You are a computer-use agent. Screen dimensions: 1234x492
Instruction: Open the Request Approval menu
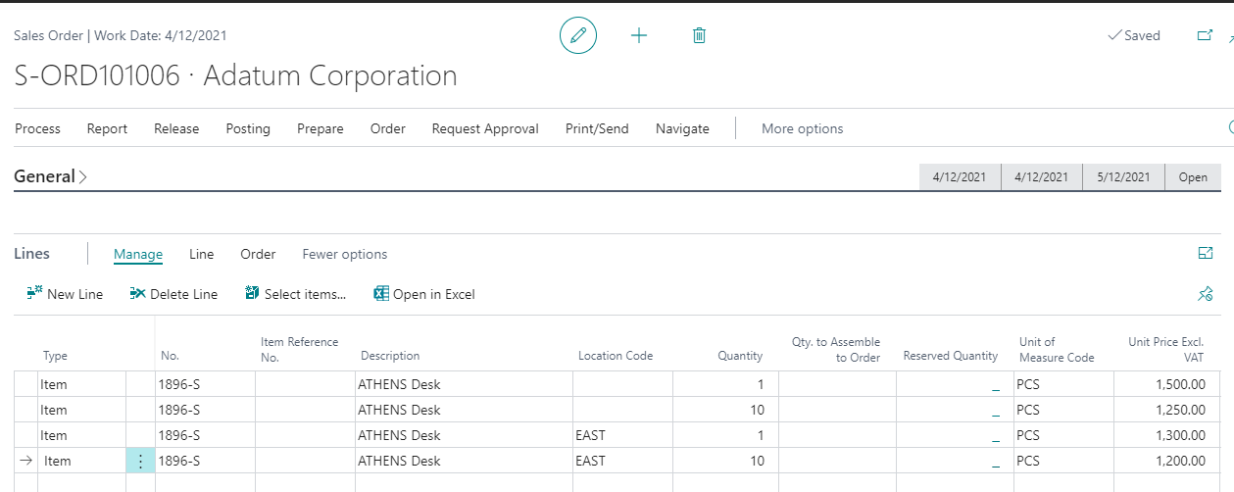485,128
